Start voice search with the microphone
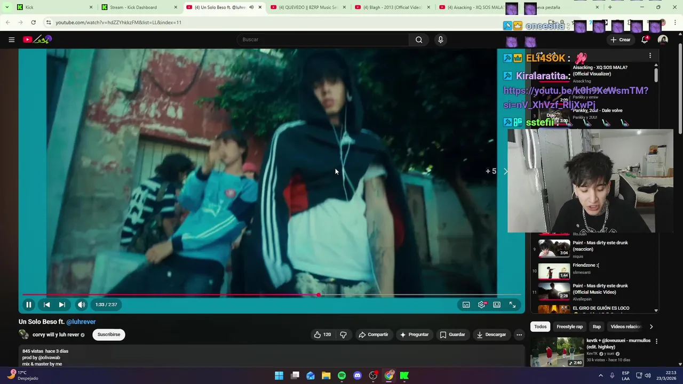 (440, 39)
